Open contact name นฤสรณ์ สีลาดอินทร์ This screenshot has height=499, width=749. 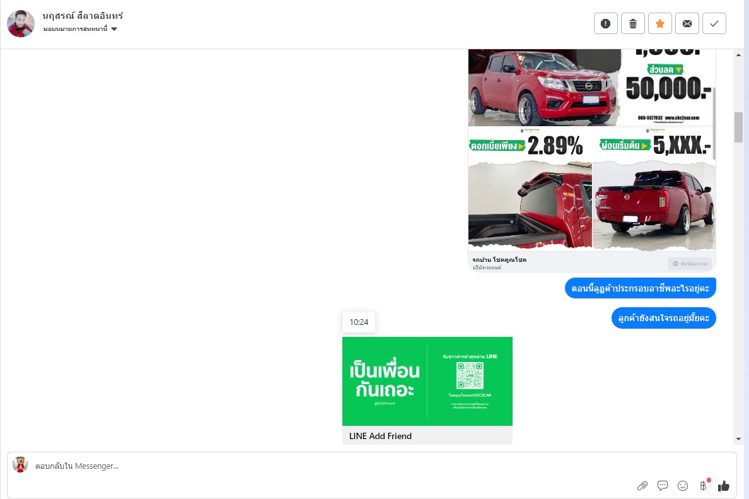click(x=83, y=16)
